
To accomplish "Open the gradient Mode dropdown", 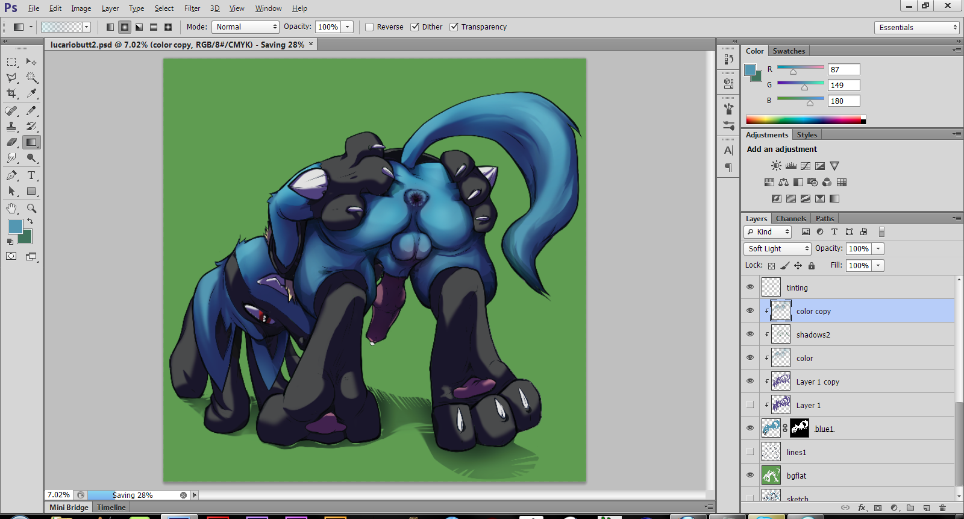I will 245,27.
